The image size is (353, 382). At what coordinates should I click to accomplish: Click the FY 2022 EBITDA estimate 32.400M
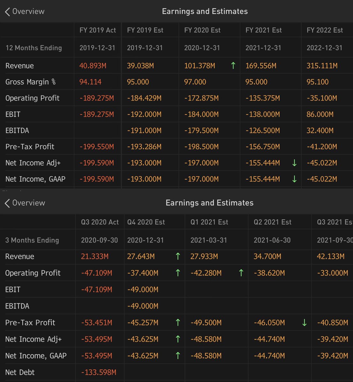tap(320, 131)
